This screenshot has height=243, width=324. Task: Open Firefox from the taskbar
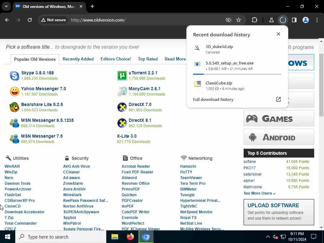(x=130, y=237)
